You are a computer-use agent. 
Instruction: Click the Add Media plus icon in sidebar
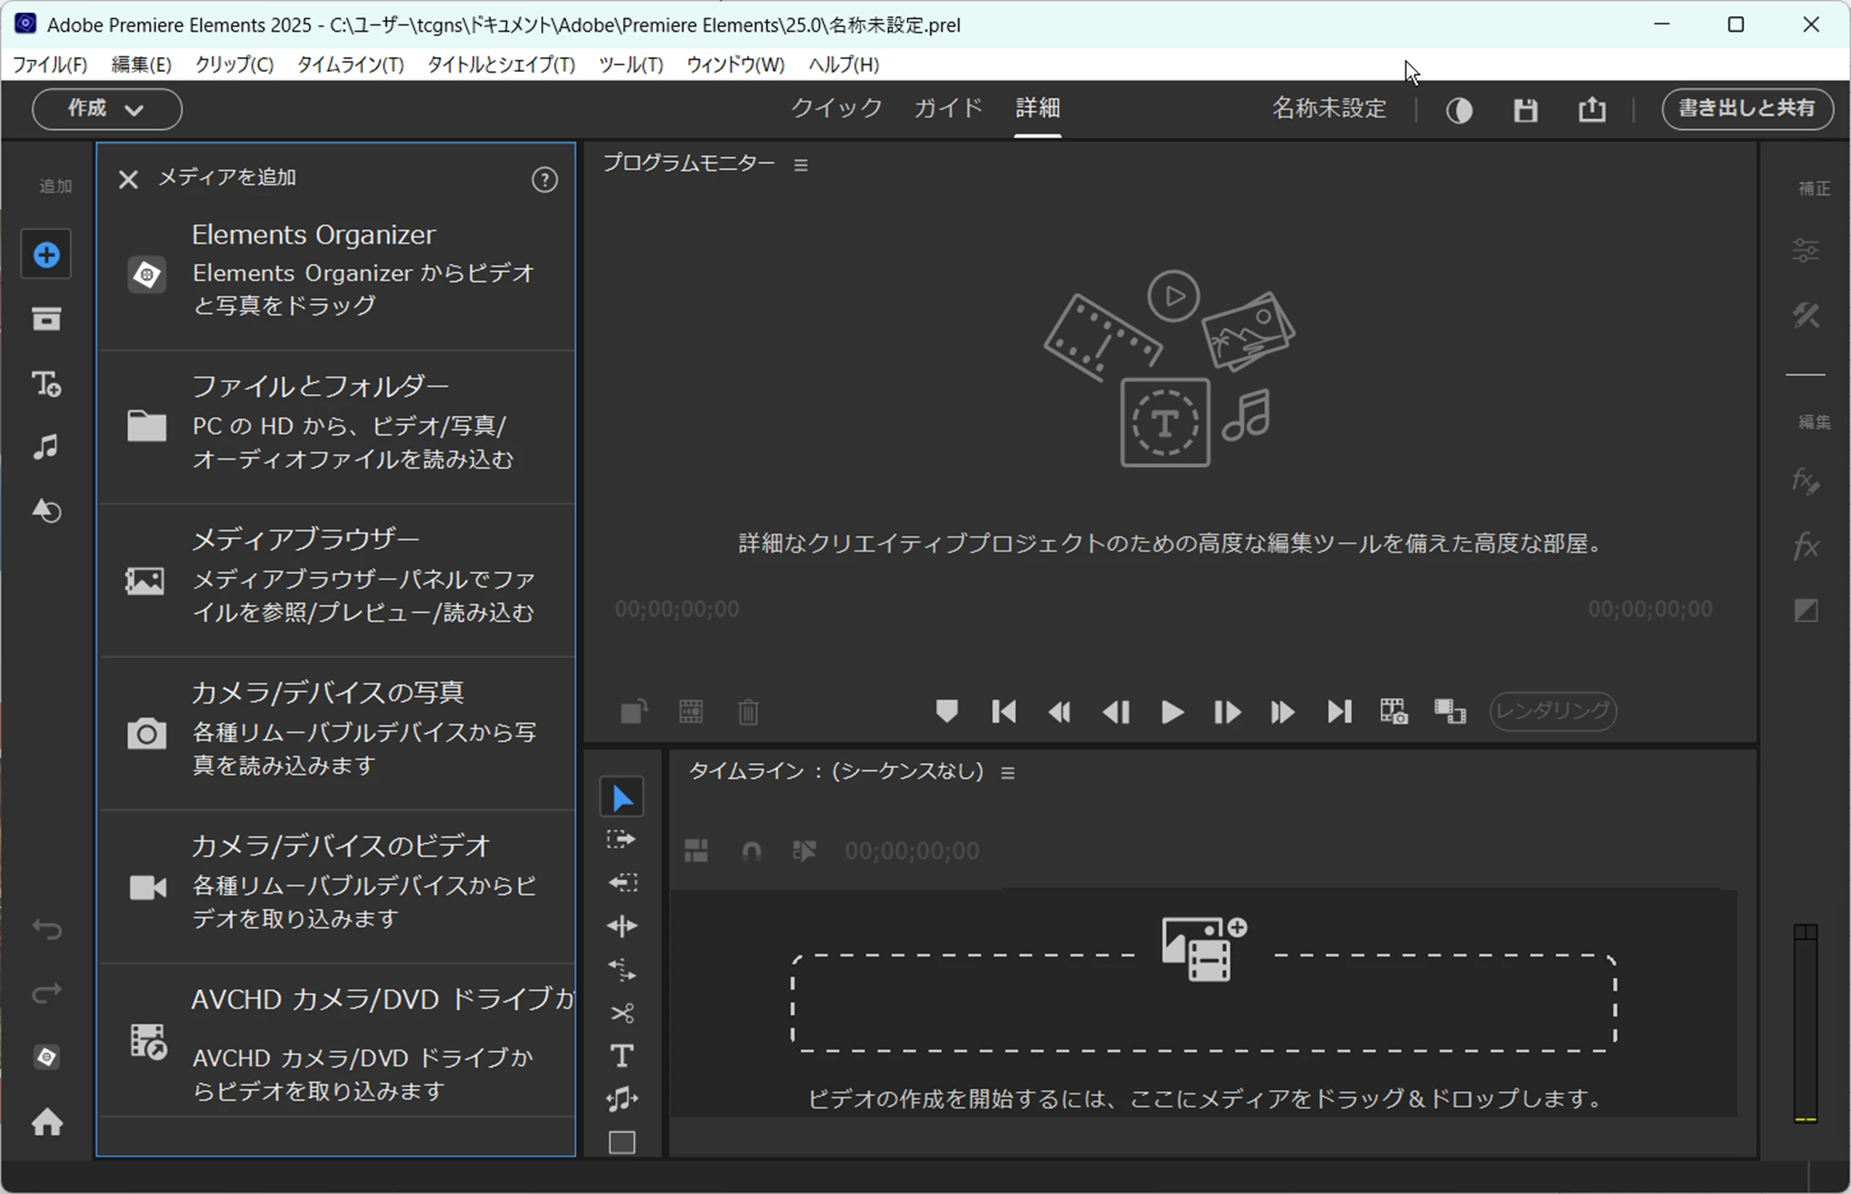pos(47,255)
